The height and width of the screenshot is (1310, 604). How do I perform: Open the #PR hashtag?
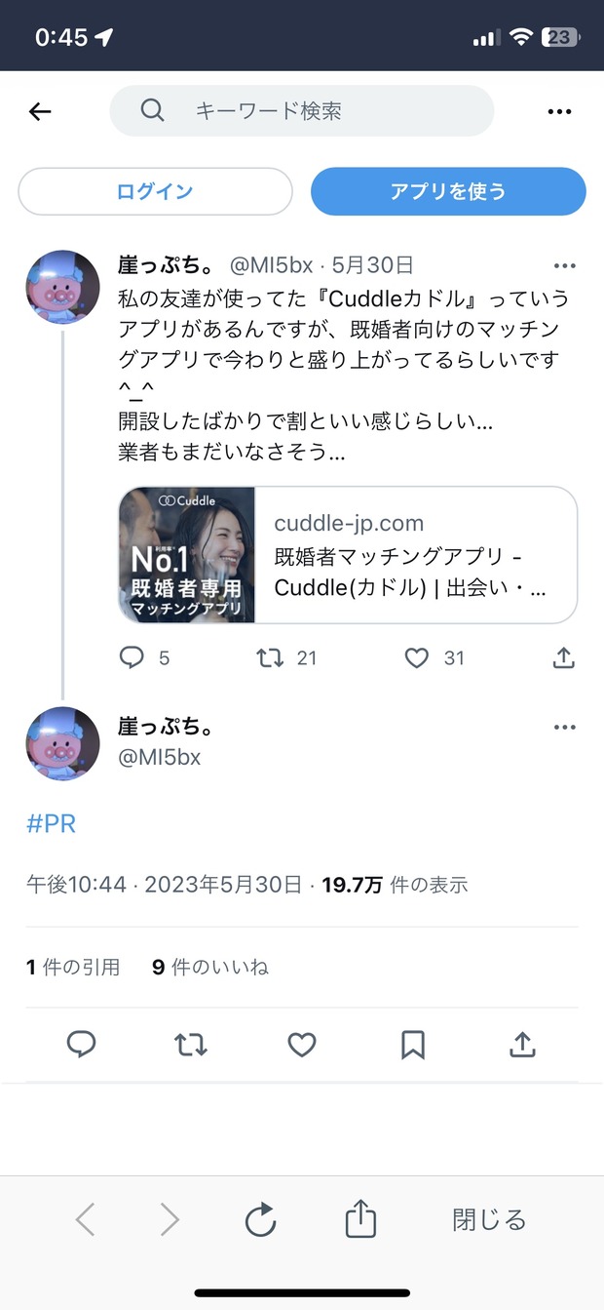(x=51, y=824)
